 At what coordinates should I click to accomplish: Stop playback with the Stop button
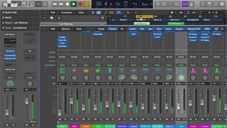67,4
